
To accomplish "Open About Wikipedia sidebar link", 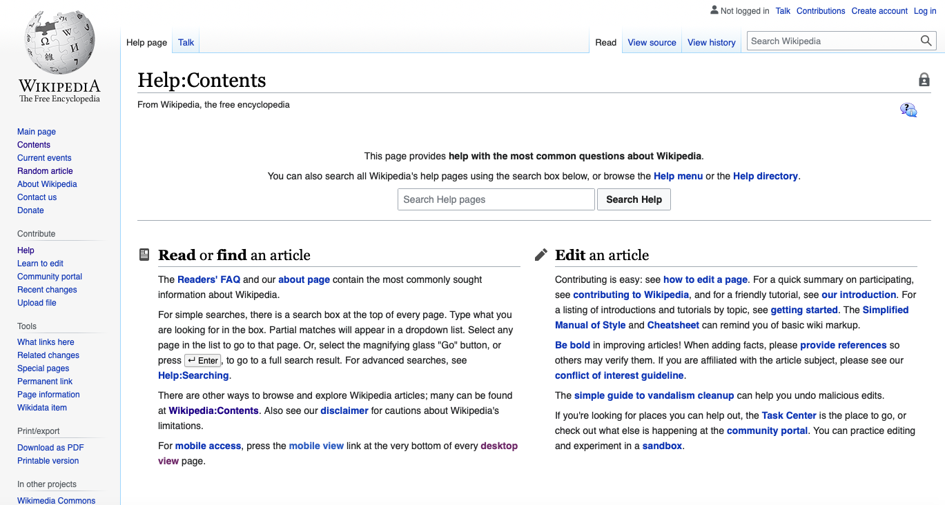I will tap(47, 184).
